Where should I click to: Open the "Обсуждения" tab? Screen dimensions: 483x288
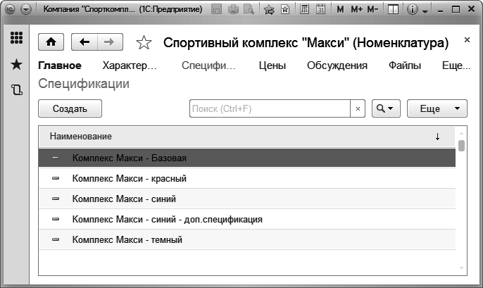coord(337,66)
